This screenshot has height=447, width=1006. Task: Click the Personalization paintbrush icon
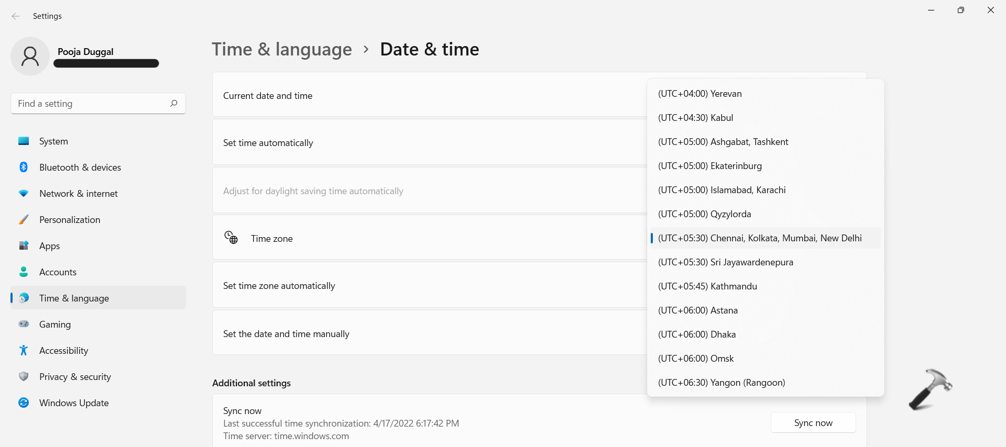[x=24, y=220]
